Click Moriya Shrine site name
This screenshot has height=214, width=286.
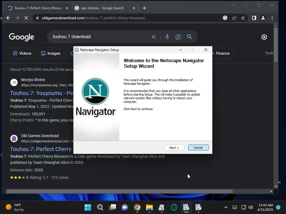tap(33, 80)
